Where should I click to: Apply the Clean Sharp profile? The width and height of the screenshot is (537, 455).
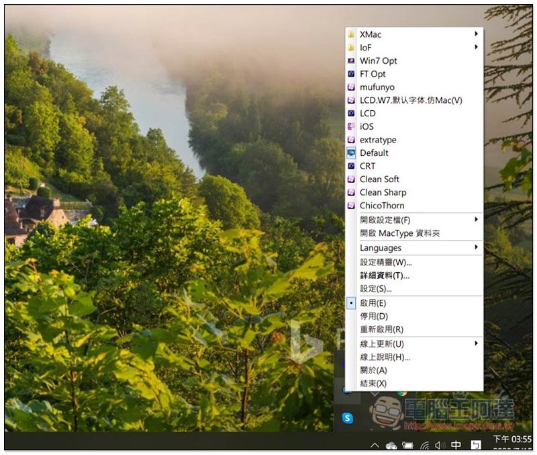click(414, 192)
